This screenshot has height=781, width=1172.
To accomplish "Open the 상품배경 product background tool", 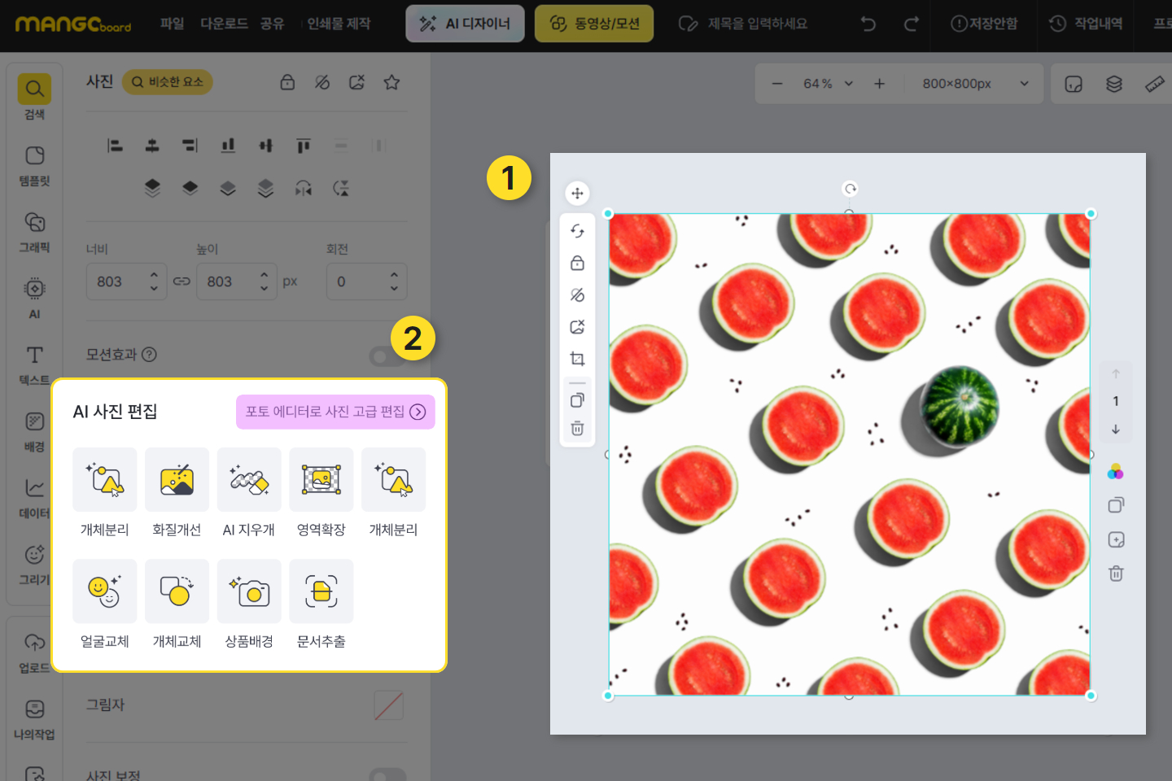I will [249, 591].
